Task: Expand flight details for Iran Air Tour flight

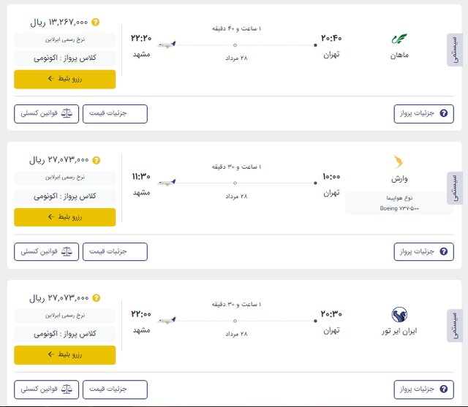Action: [x=423, y=389]
